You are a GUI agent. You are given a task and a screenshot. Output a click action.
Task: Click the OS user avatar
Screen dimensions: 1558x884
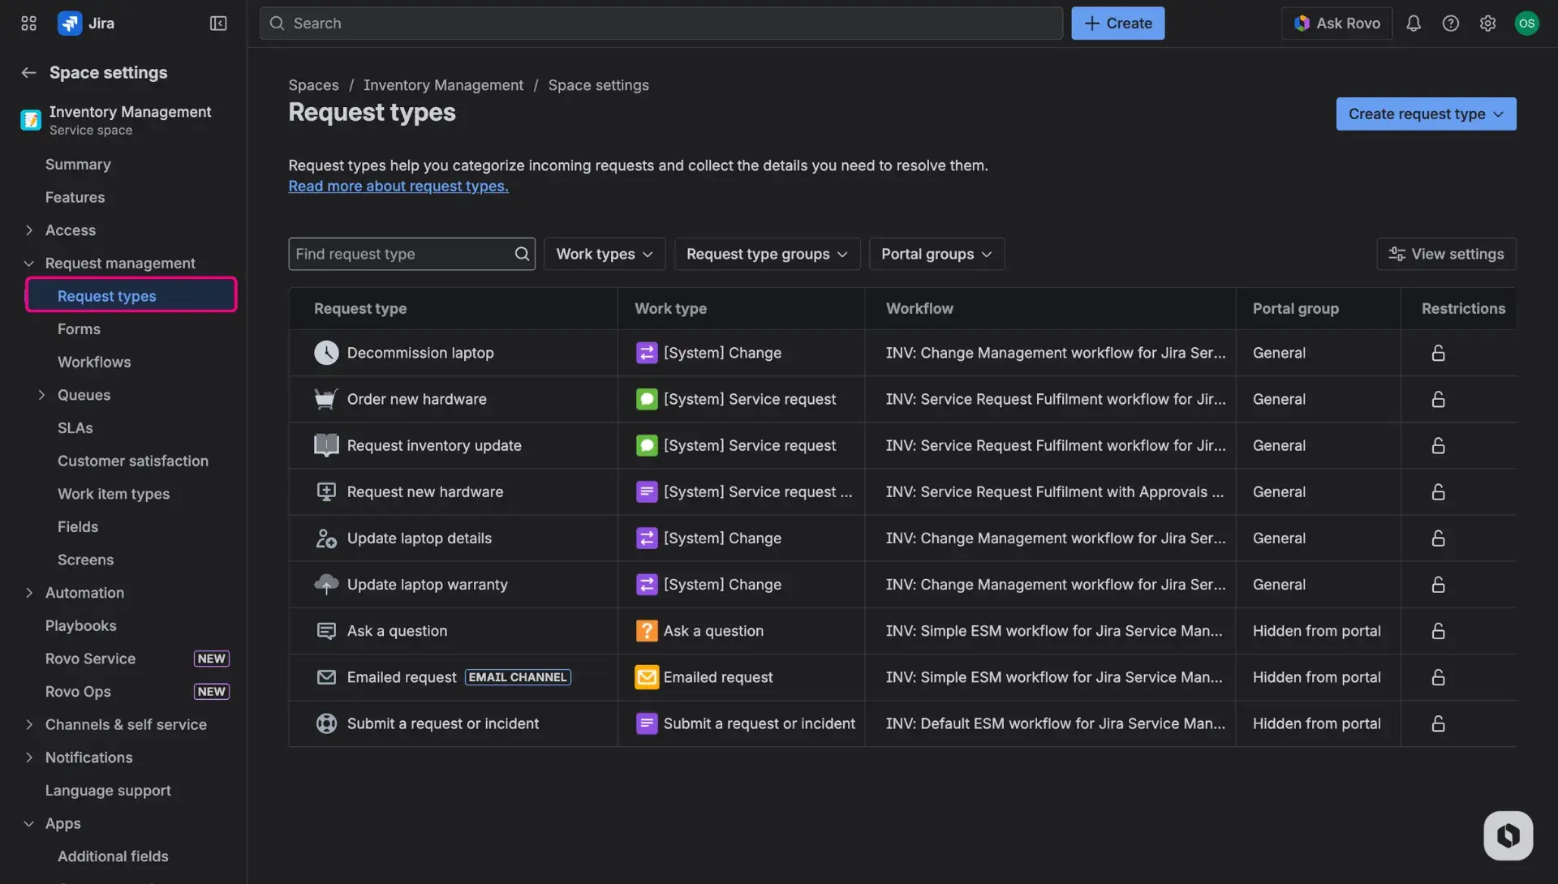pos(1528,23)
